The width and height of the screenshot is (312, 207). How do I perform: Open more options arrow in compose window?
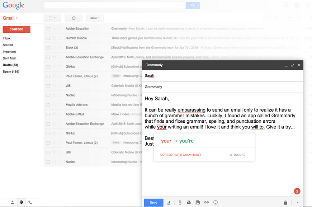(297, 203)
